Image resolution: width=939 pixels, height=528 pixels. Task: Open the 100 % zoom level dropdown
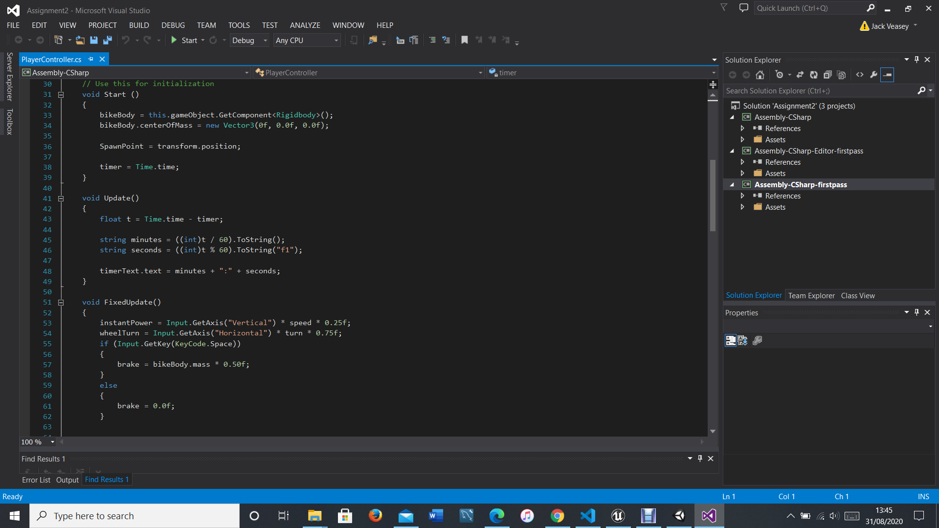click(x=38, y=442)
